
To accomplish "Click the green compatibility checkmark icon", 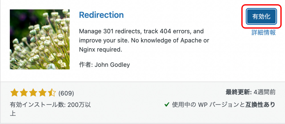I will [x=166, y=105].
